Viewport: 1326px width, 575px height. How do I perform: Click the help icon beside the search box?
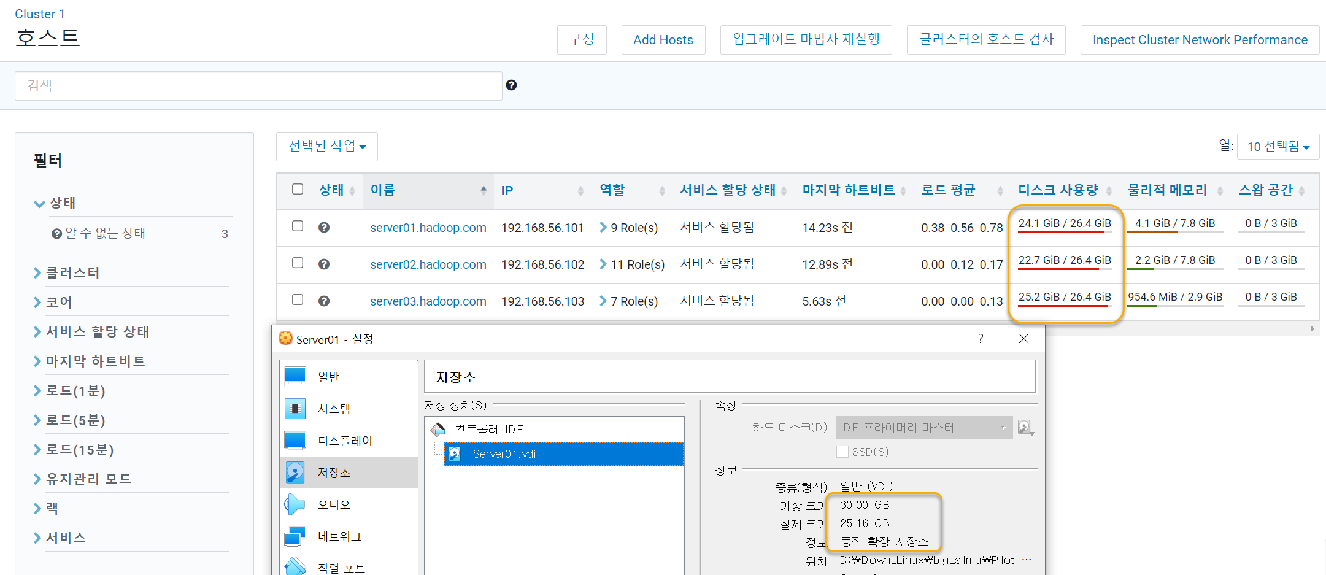pyautogui.click(x=511, y=85)
